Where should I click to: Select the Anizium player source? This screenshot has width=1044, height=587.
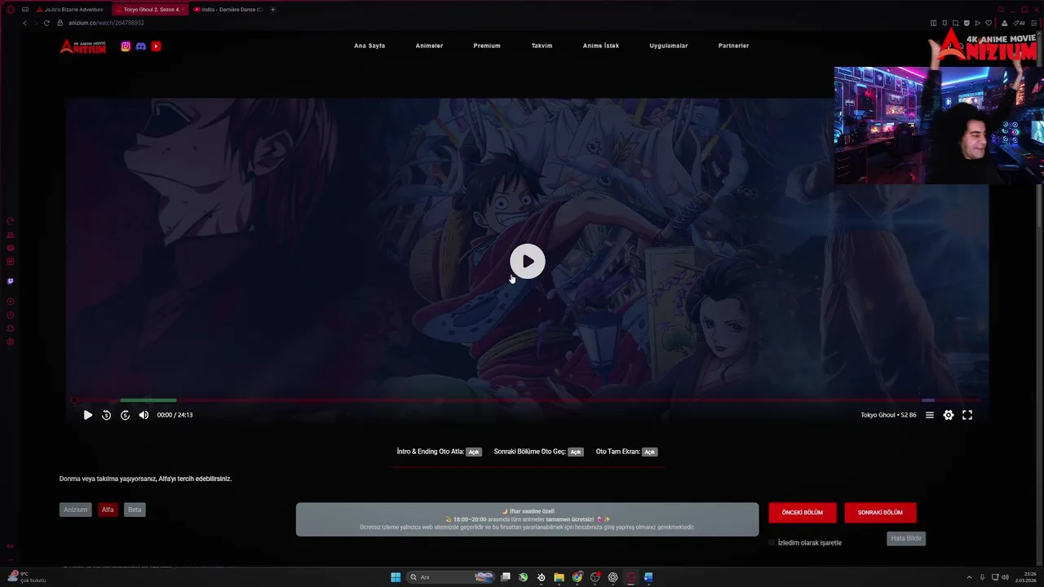click(x=75, y=510)
